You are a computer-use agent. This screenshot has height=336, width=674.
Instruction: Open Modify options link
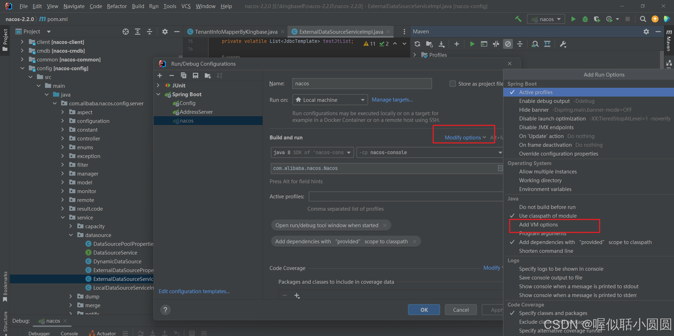tap(465, 138)
